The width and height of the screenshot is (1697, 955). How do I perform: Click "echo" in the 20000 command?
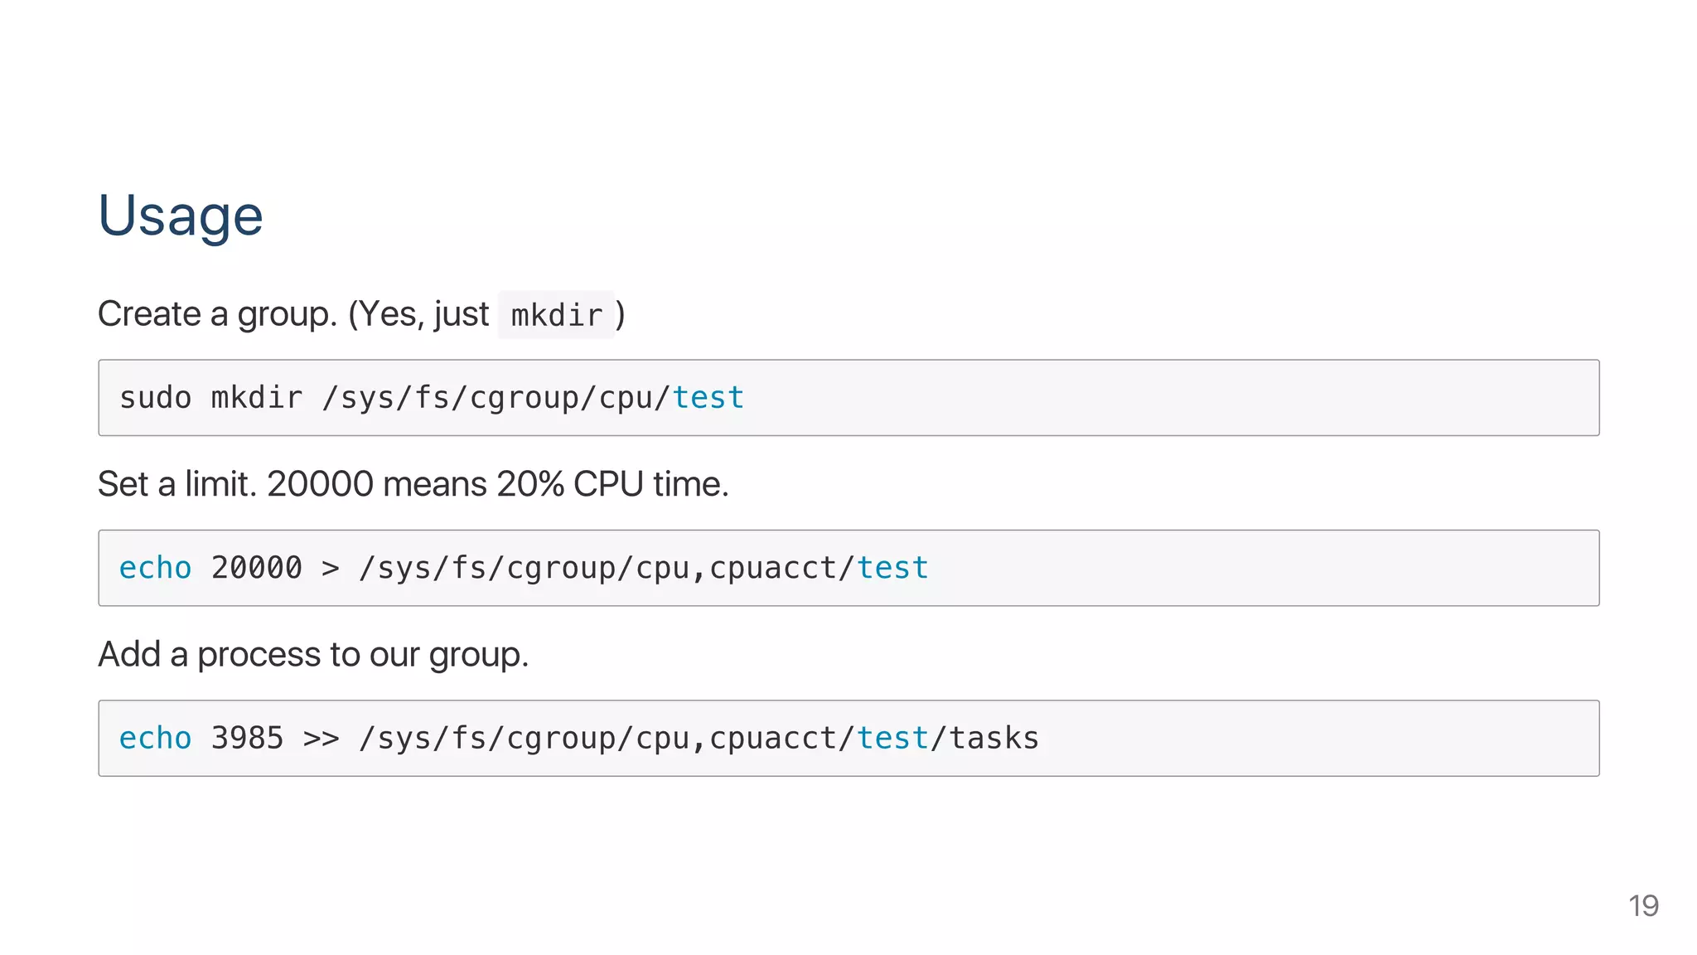[155, 568]
